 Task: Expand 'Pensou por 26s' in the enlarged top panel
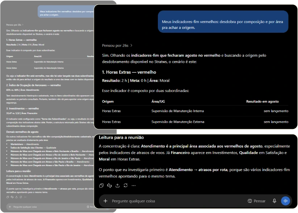tap(117, 45)
